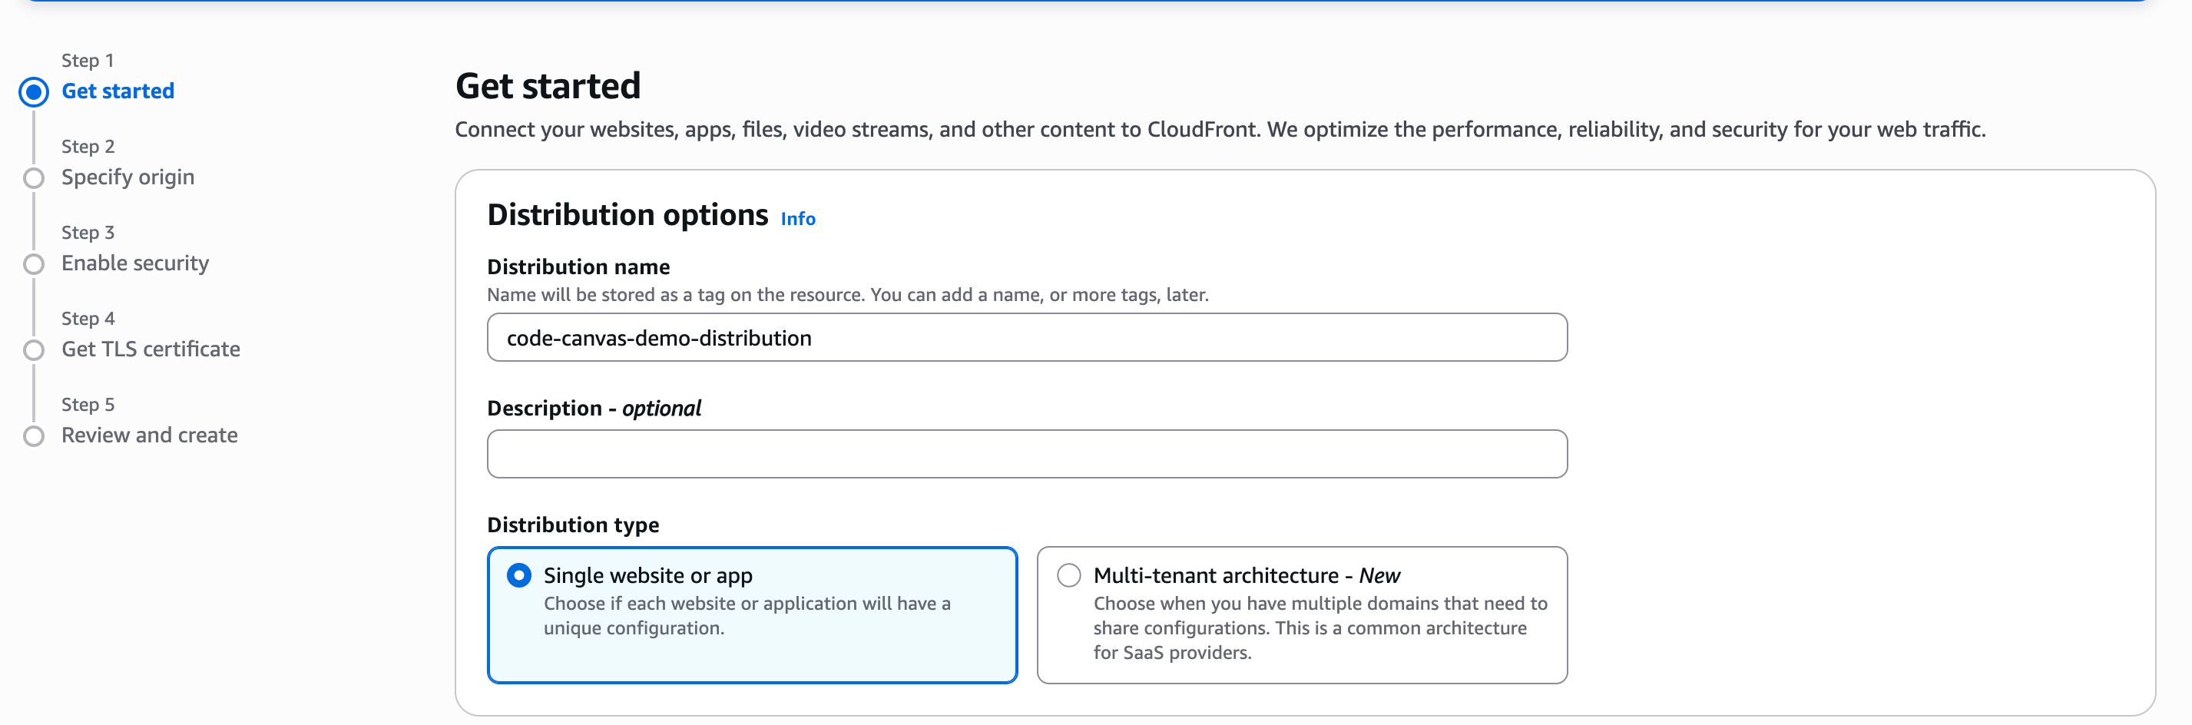The width and height of the screenshot is (2192, 725).
Task: Choose the Multi-tenant architecture radio button
Action: coord(1069,575)
